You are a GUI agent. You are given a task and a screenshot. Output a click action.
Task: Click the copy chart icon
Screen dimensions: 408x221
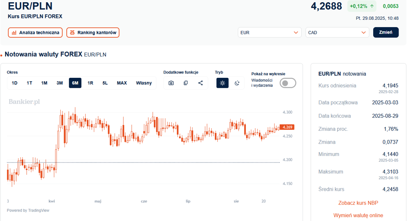coord(185,83)
